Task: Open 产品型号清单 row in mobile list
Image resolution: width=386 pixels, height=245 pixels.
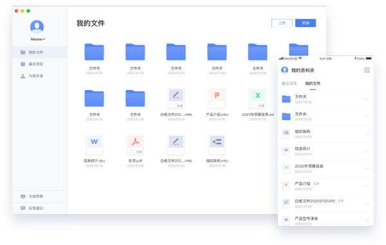Action: (326, 220)
